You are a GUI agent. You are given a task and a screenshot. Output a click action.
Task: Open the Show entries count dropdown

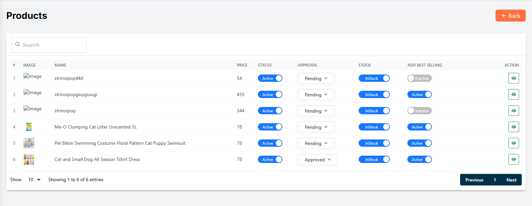coord(34,180)
